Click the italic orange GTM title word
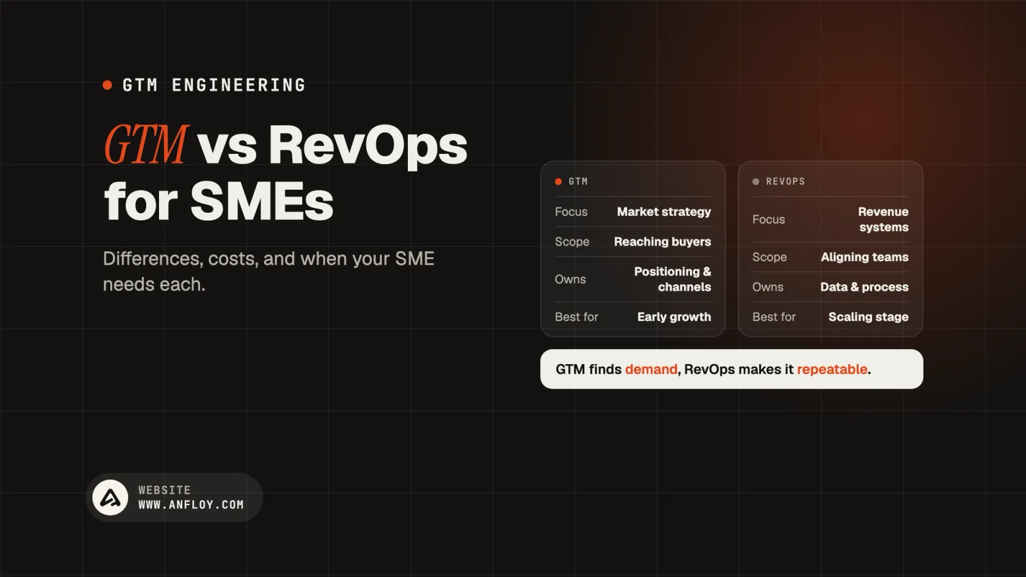Image resolution: width=1026 pixels, height=577 pixels. (x=146, y=144)
